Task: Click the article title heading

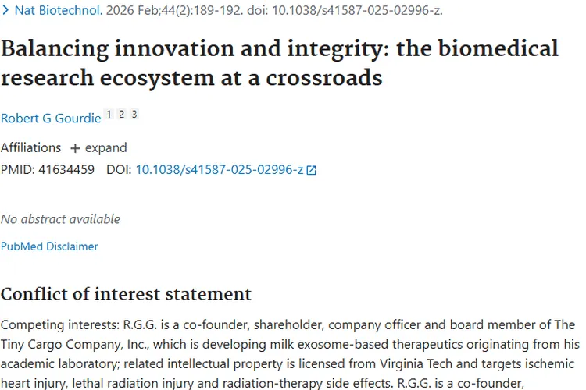Action: coord(280,62)
